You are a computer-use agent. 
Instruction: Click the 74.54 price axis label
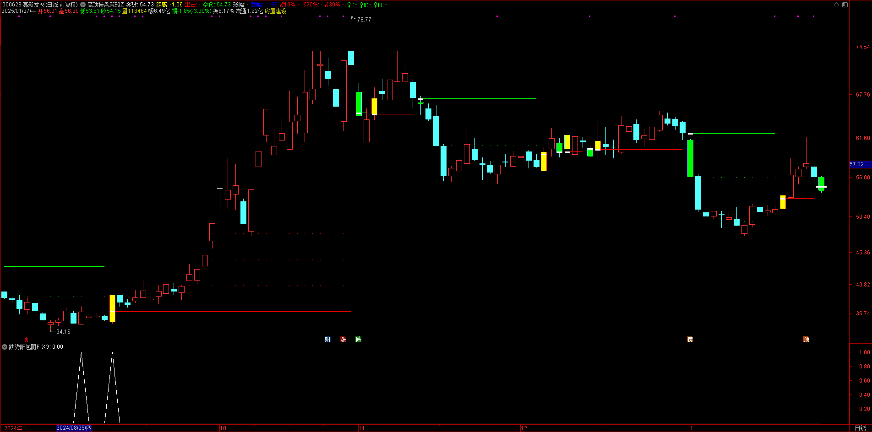(863, 47)
